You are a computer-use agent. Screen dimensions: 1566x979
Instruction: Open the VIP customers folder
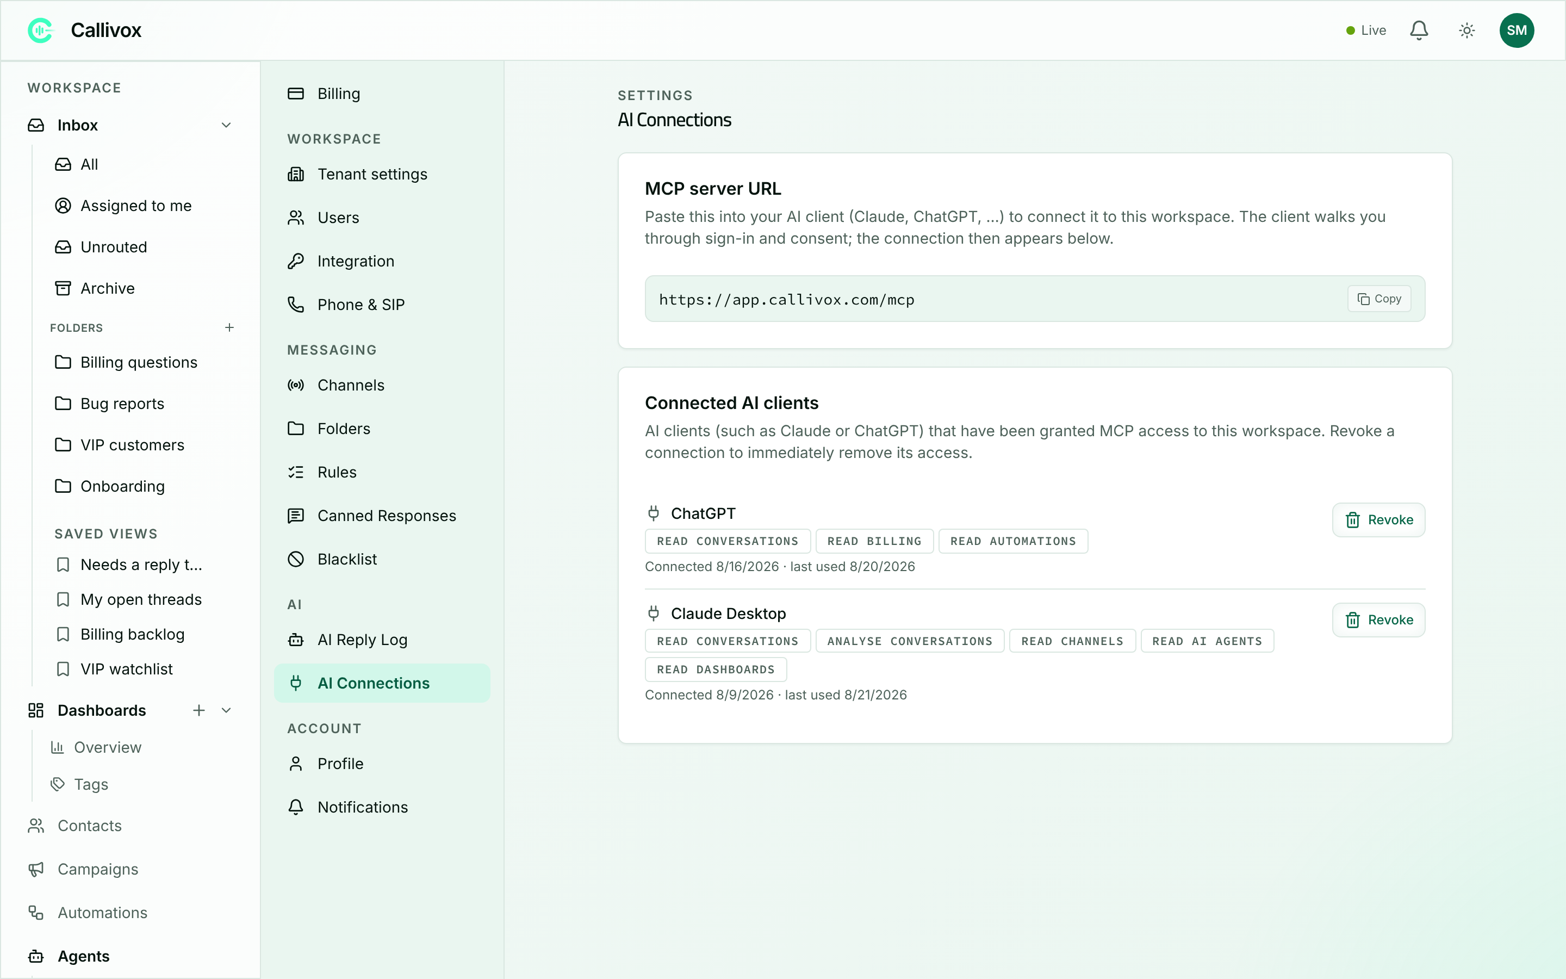(x=144, y=445)
